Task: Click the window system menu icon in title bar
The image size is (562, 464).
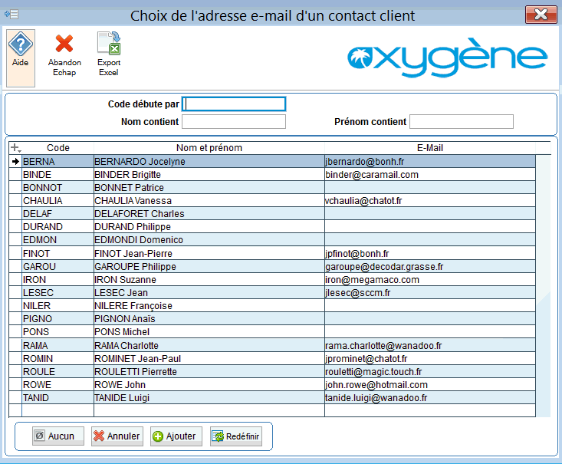Action: (11, 14)
